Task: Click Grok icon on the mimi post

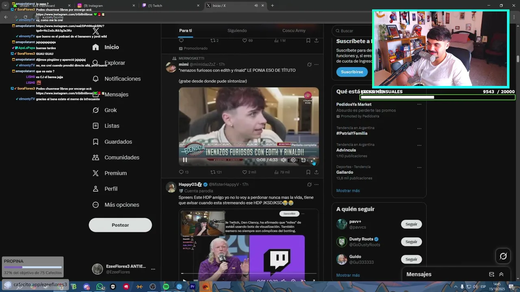Action: tap(309, 64)
